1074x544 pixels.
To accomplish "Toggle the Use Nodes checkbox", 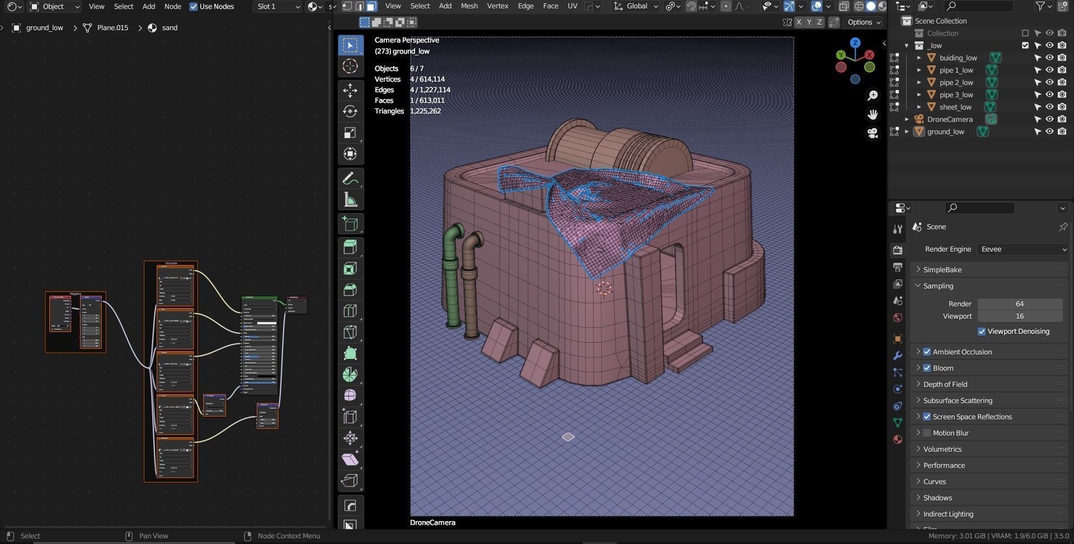I will click(194, 7).
